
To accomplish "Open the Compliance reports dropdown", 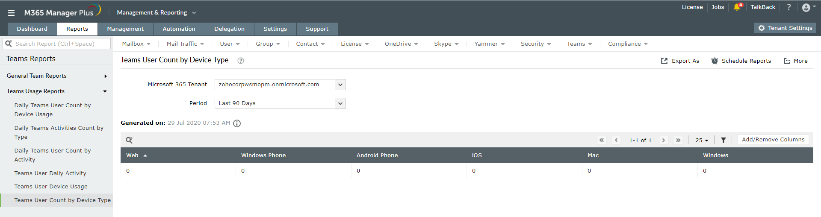I will [x=628, y=44].
